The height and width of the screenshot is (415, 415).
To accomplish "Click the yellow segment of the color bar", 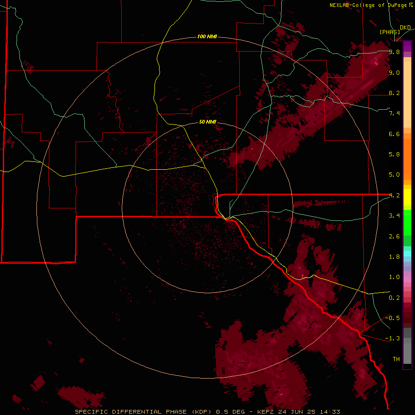I will 407,197.
